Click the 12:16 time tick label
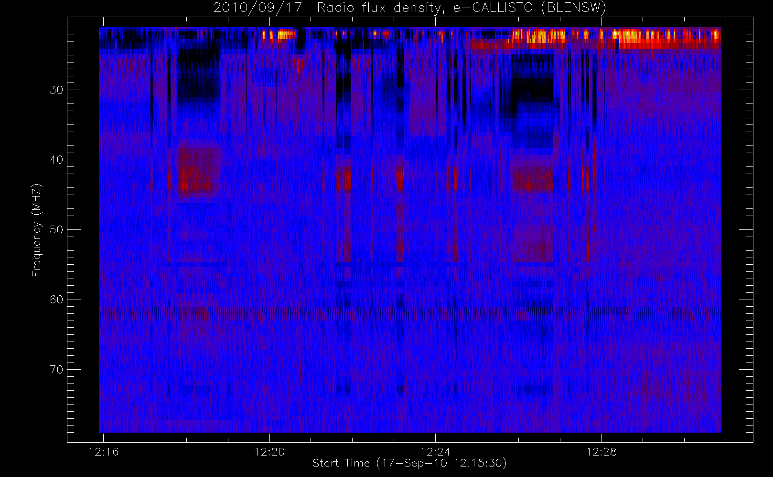The width and height of the screenshot is (773, 477). 103,451
